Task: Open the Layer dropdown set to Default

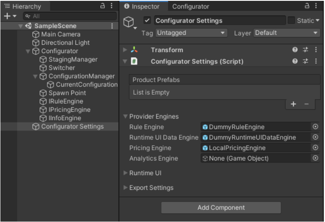Action: (286, 33)
